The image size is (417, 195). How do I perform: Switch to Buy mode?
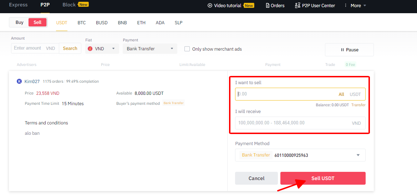(19, 22)
